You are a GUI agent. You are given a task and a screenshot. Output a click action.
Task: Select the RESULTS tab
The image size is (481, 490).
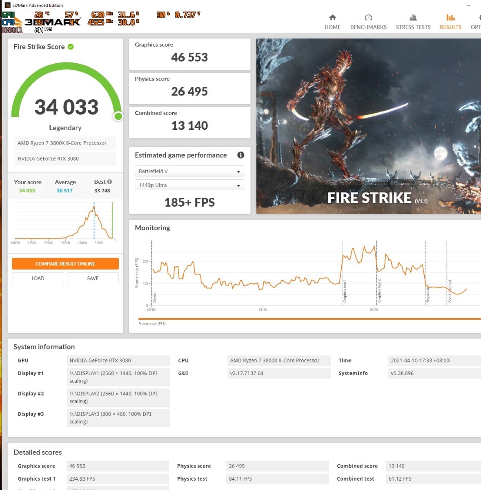coord(450,22)
